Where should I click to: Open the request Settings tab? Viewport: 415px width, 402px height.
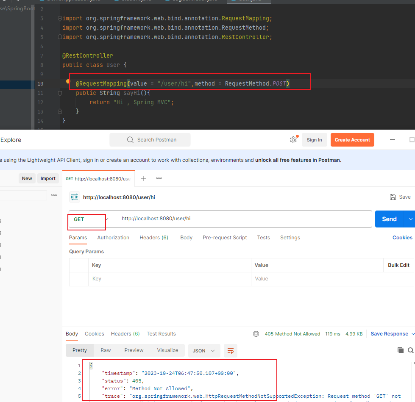(290, 238)
